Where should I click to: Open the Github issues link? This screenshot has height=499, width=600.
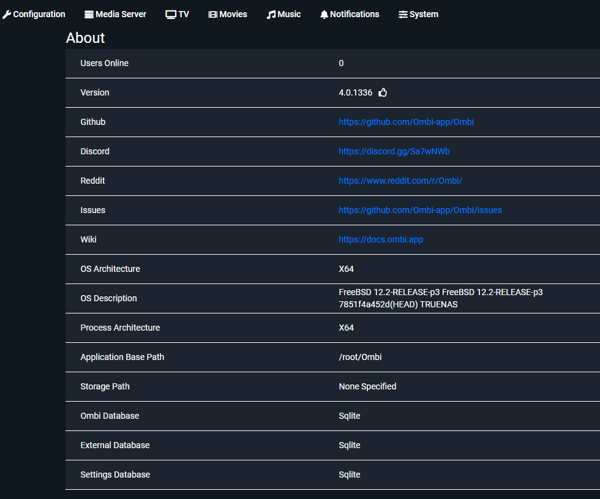point(420,210)
